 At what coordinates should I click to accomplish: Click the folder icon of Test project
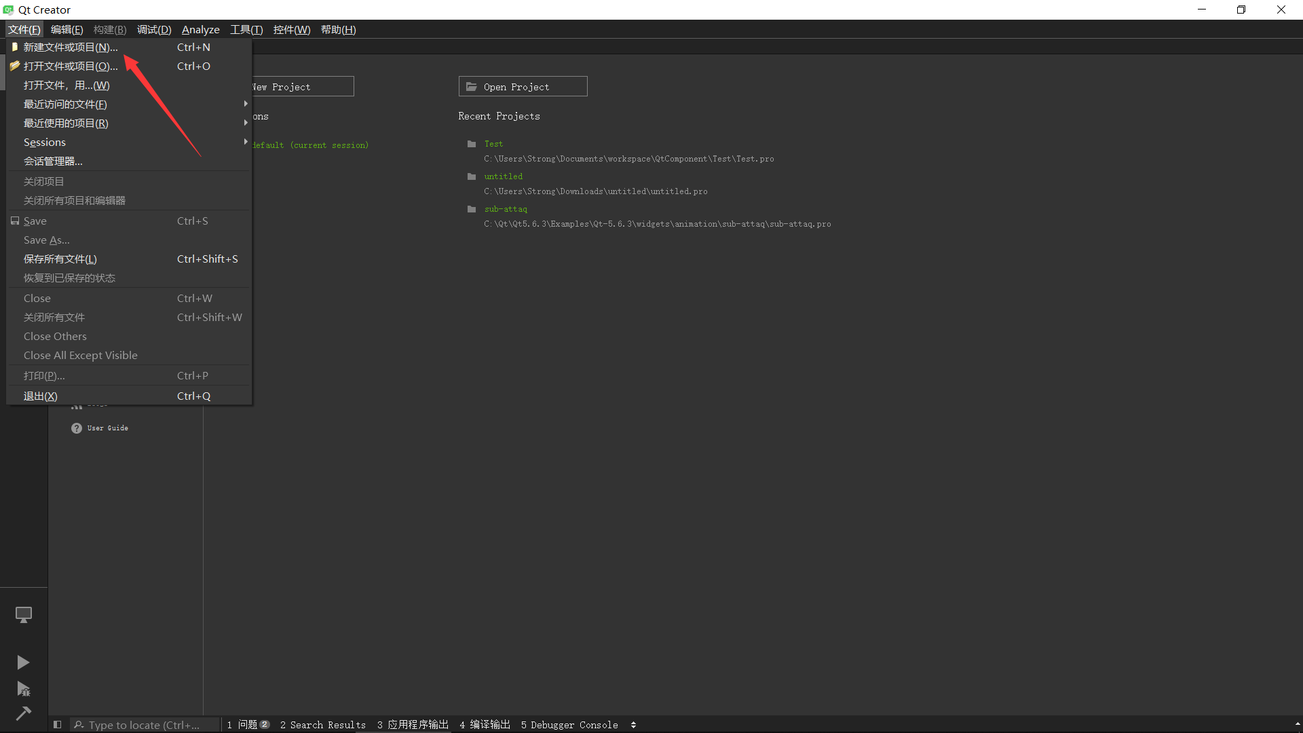(472, 144)
